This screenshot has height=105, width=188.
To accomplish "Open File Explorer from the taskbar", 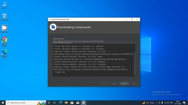I will [x=66, y=103].
